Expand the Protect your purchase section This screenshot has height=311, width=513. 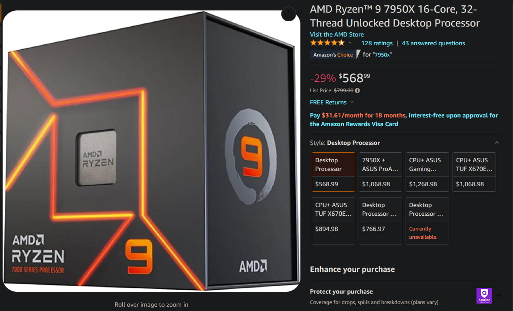[499, 295]
